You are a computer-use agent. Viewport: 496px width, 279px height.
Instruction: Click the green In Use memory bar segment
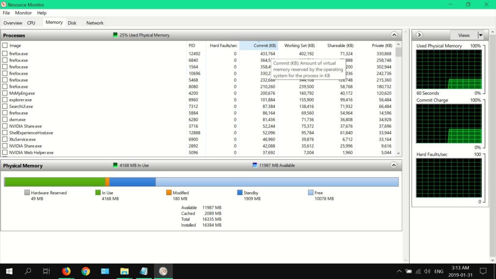[55, 182]
